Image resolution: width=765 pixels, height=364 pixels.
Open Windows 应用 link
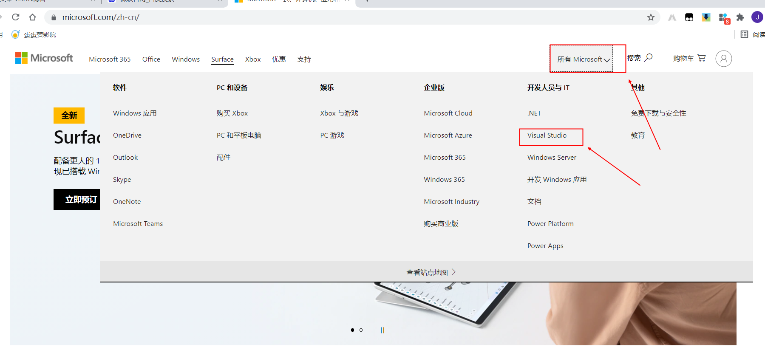[x=135, y=113]
